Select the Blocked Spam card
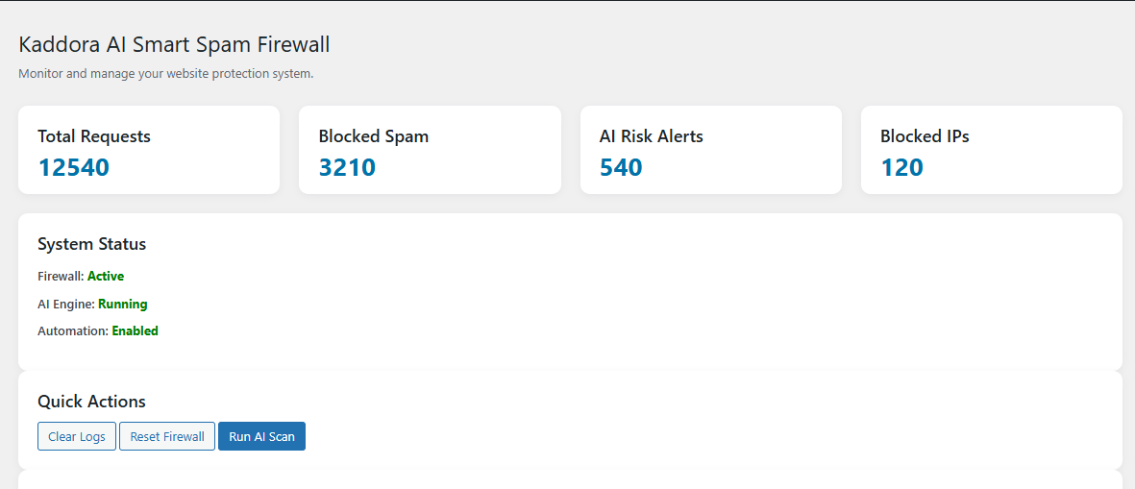 [430, 150]
